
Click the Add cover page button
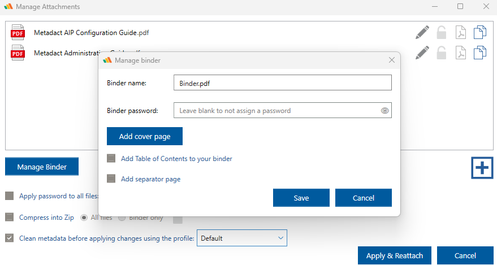[145, 136]
